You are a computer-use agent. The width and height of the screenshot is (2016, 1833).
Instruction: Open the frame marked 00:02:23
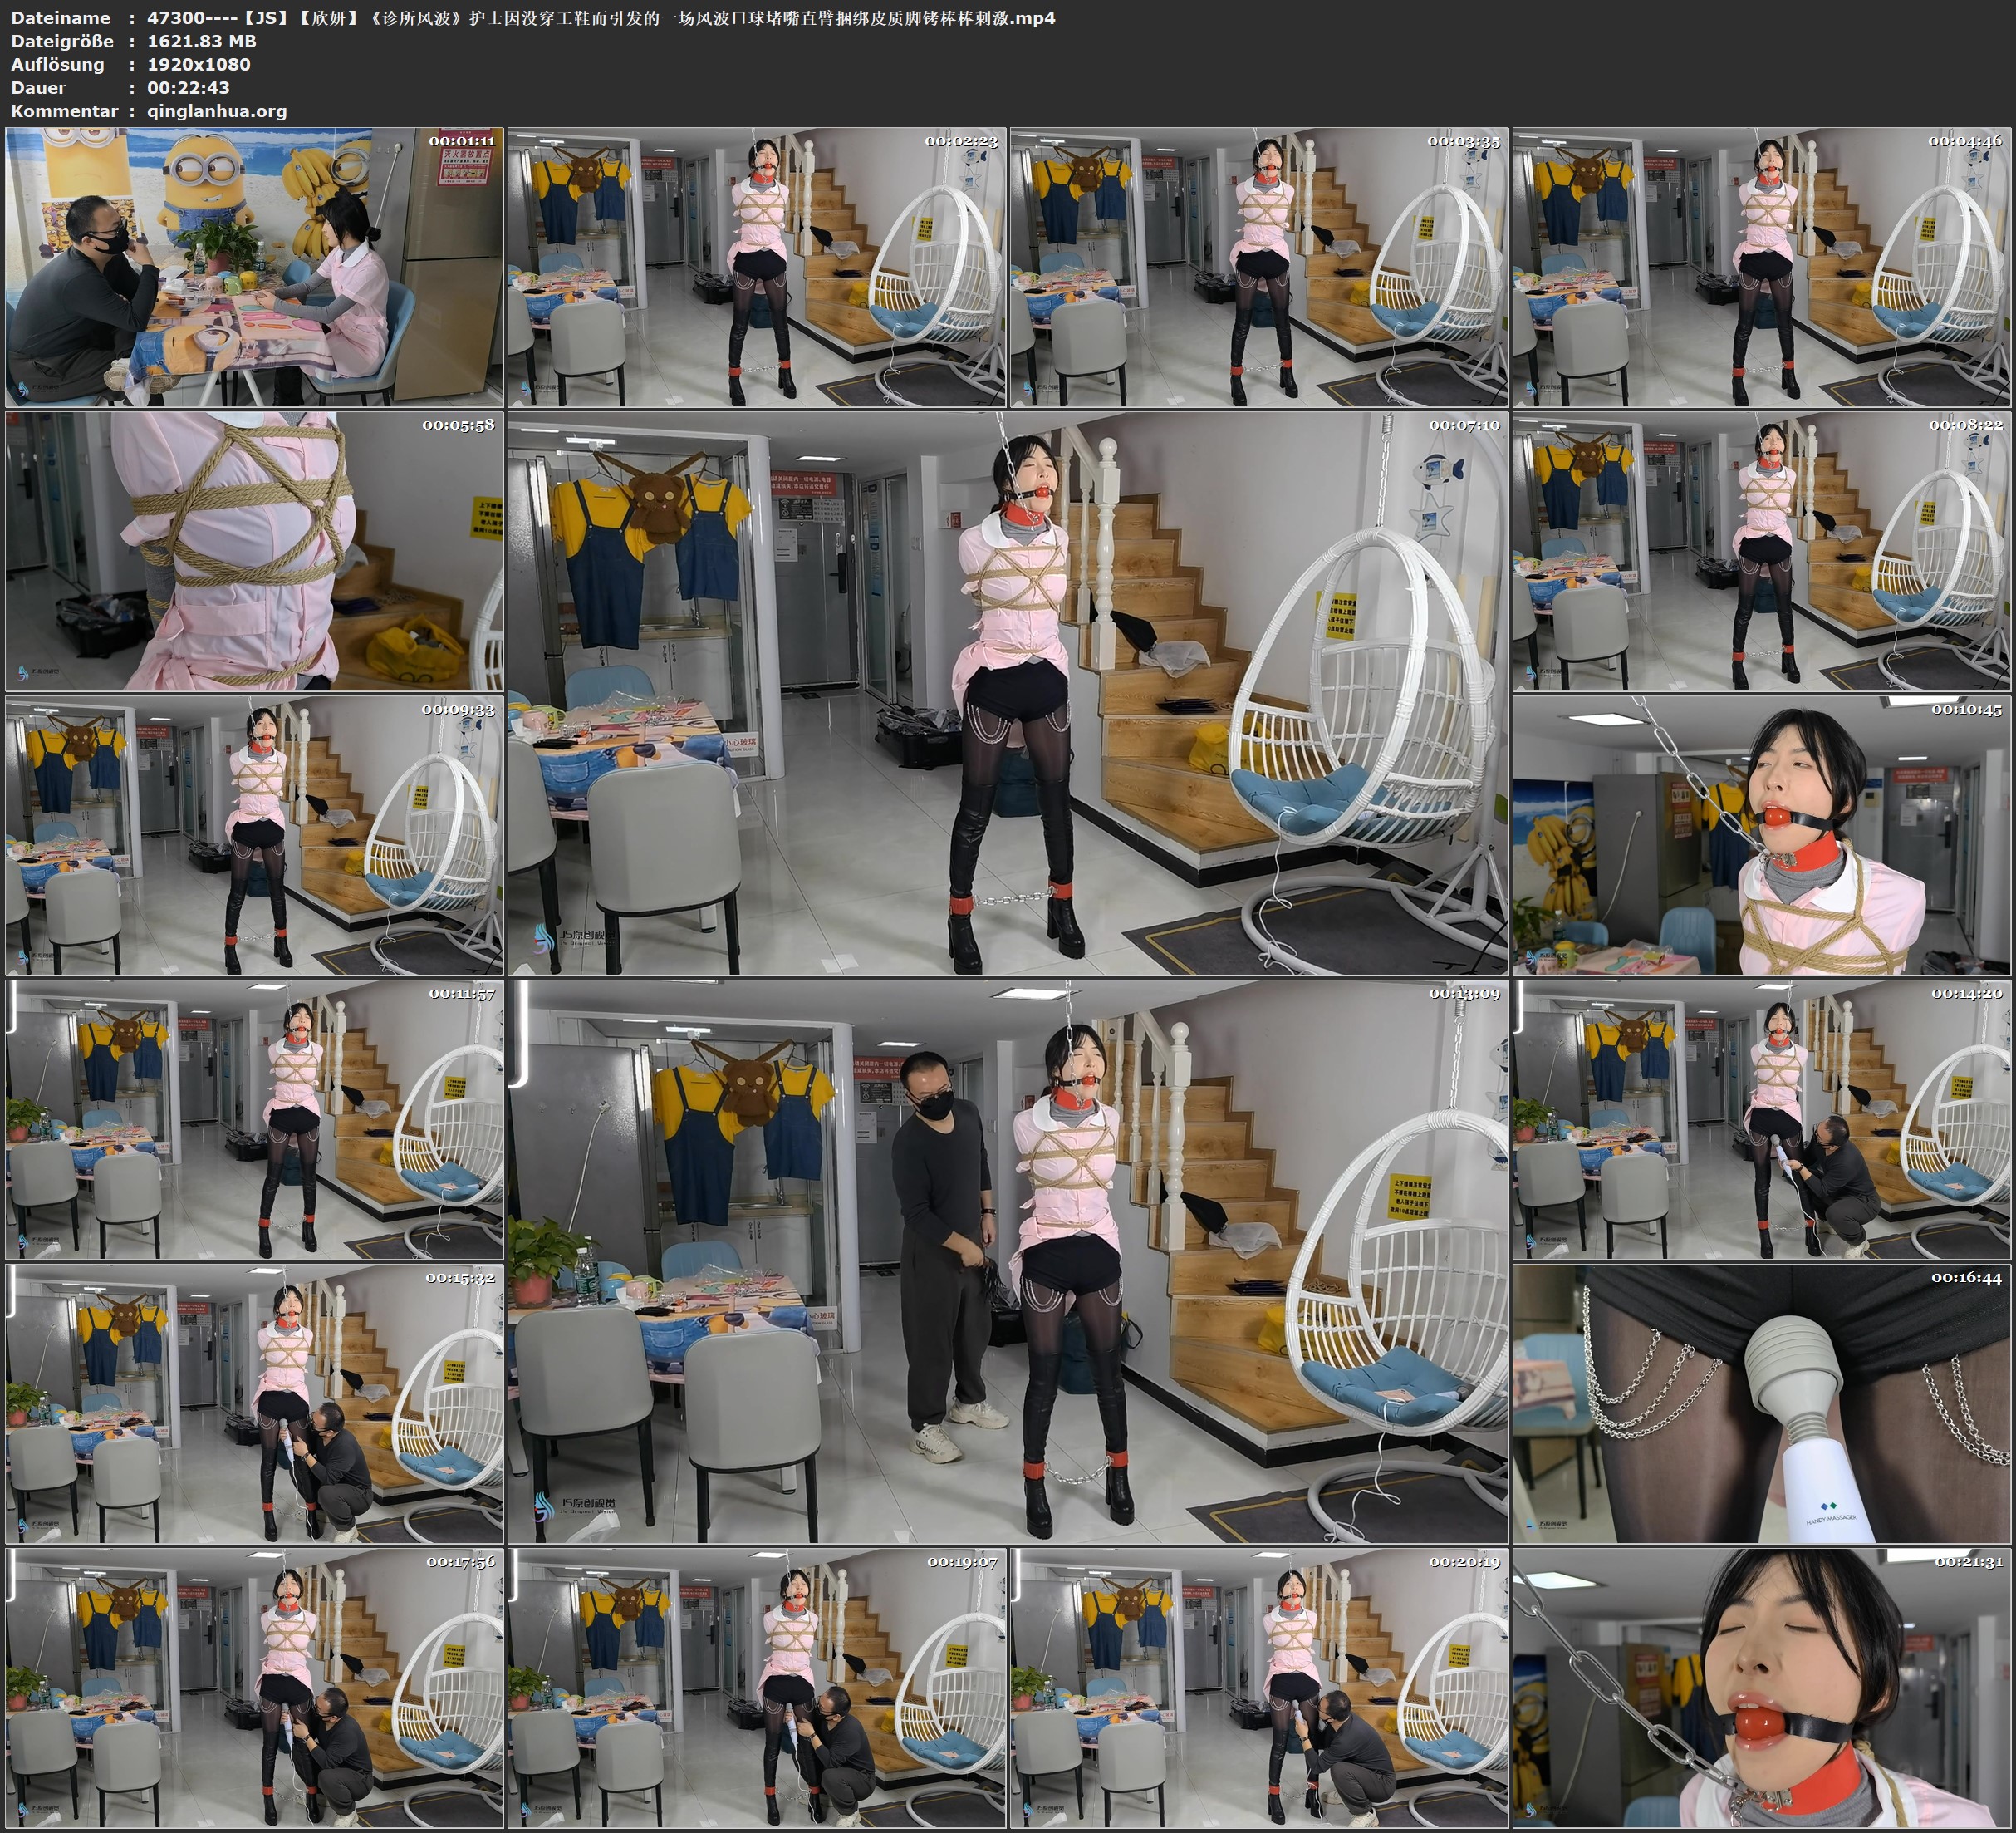pyautogui.click(x=757, y=268)
